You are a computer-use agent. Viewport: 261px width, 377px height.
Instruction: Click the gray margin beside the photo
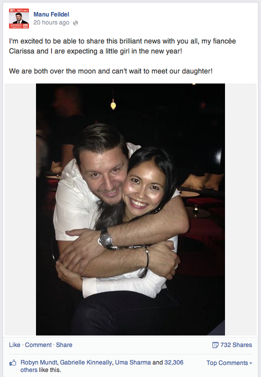(20, 209)
